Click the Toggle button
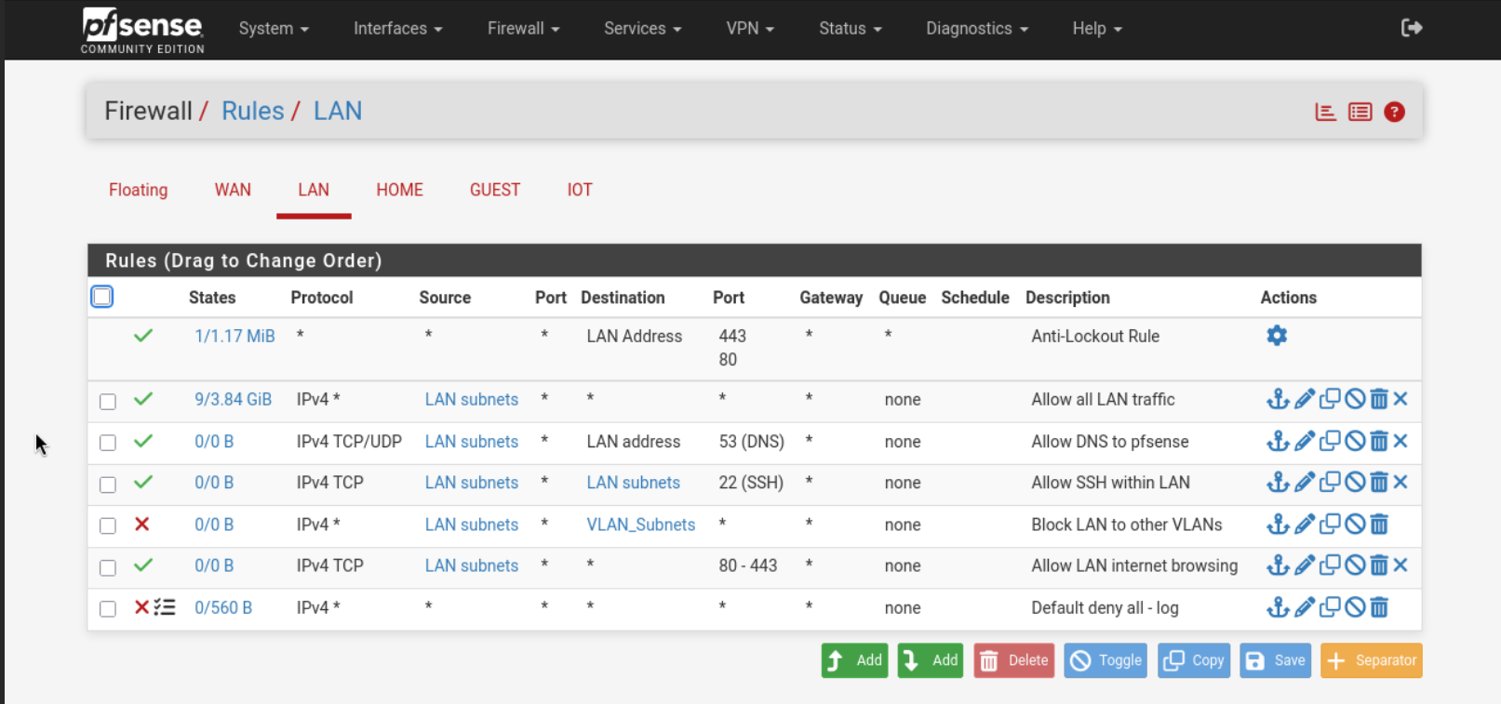The height and width of the screenshot is (704, 1501). pos(1106,660)
